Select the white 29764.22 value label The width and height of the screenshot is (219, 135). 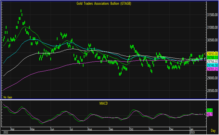pos(212,62)
